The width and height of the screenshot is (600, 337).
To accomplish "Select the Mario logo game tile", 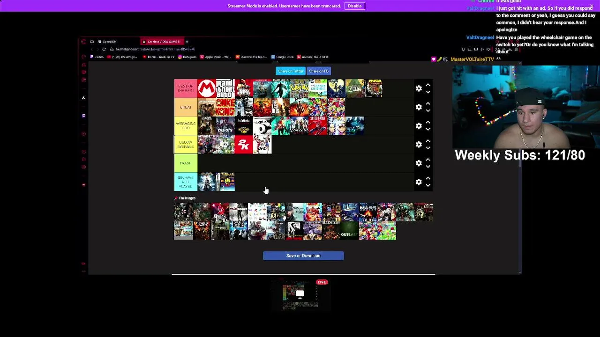I will pyautogui.click(x=207, y=88).
